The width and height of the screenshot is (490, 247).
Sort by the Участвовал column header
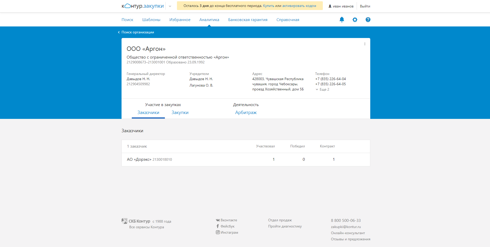pyautogui.click(x=265, y=146)
